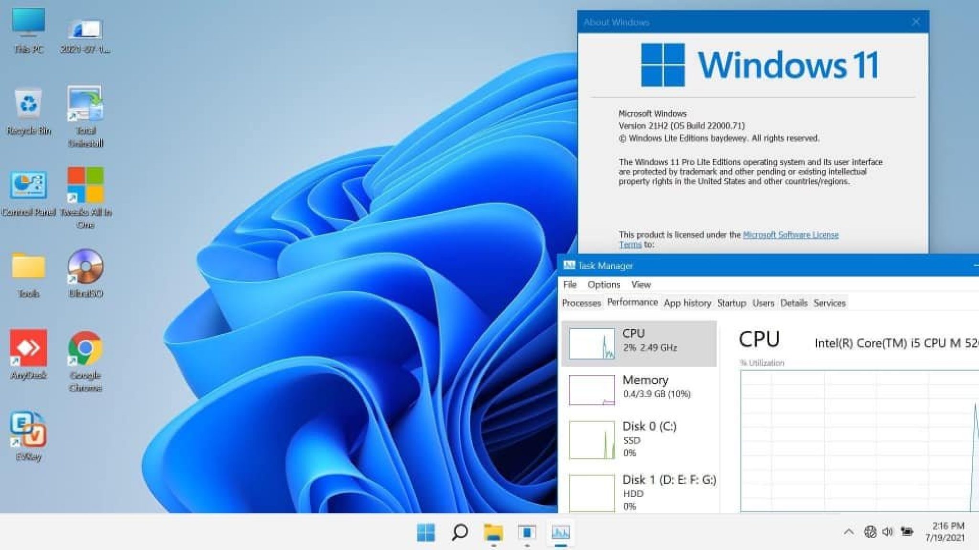Image resolution: width=979 pixels, height=550 pixels.
Task: Select Task Manager icon on the taskbar
Action: coord(560,532)
